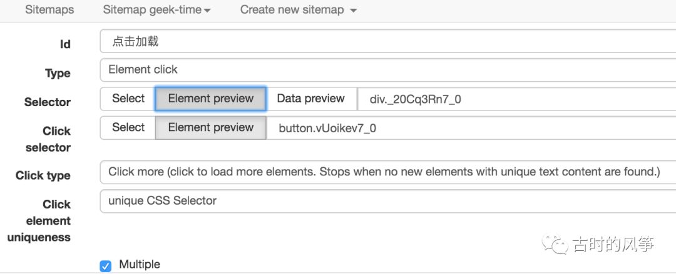Open the Create new sitemap dropdown
Screen dimensions: 676x274
tap(299, 9)
